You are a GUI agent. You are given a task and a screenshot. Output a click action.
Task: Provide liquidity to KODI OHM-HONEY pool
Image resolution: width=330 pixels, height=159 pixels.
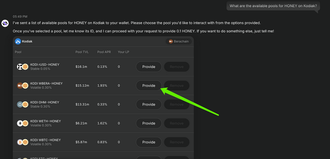(x=149, y=104)
